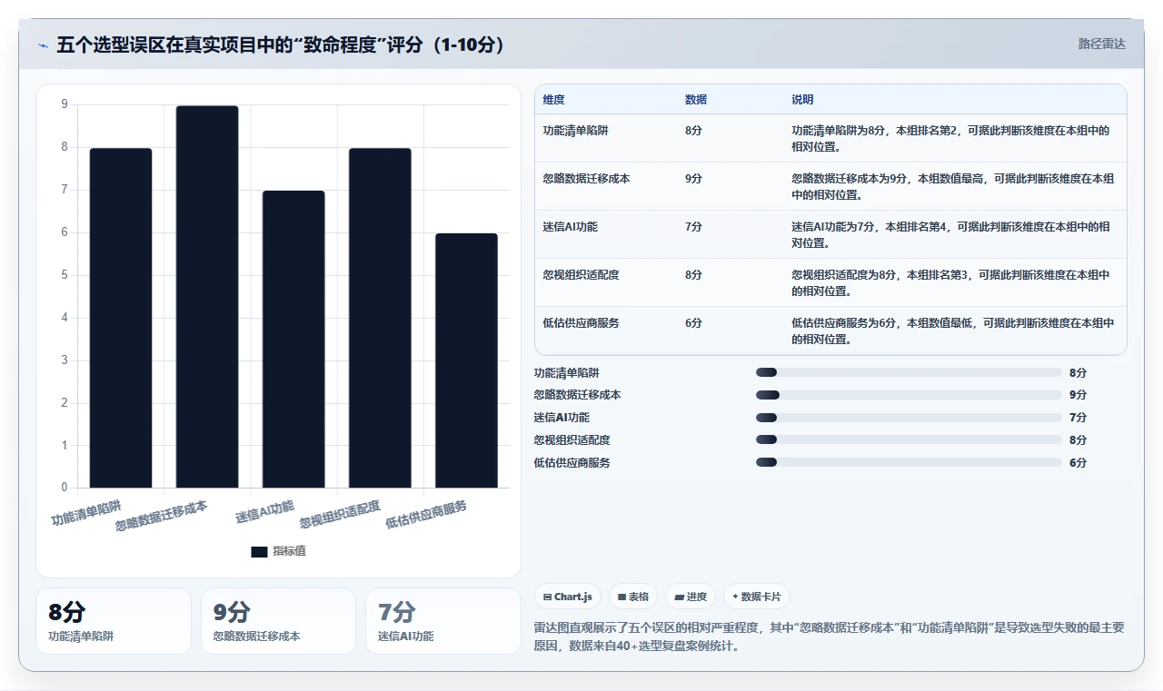Click the 功能清单陷阱 bar in chart

point(121,318)
